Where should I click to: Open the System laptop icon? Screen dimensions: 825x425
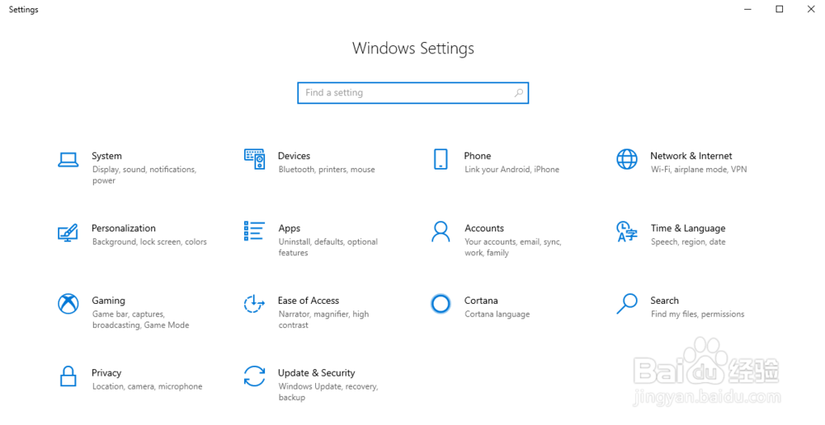68,160
